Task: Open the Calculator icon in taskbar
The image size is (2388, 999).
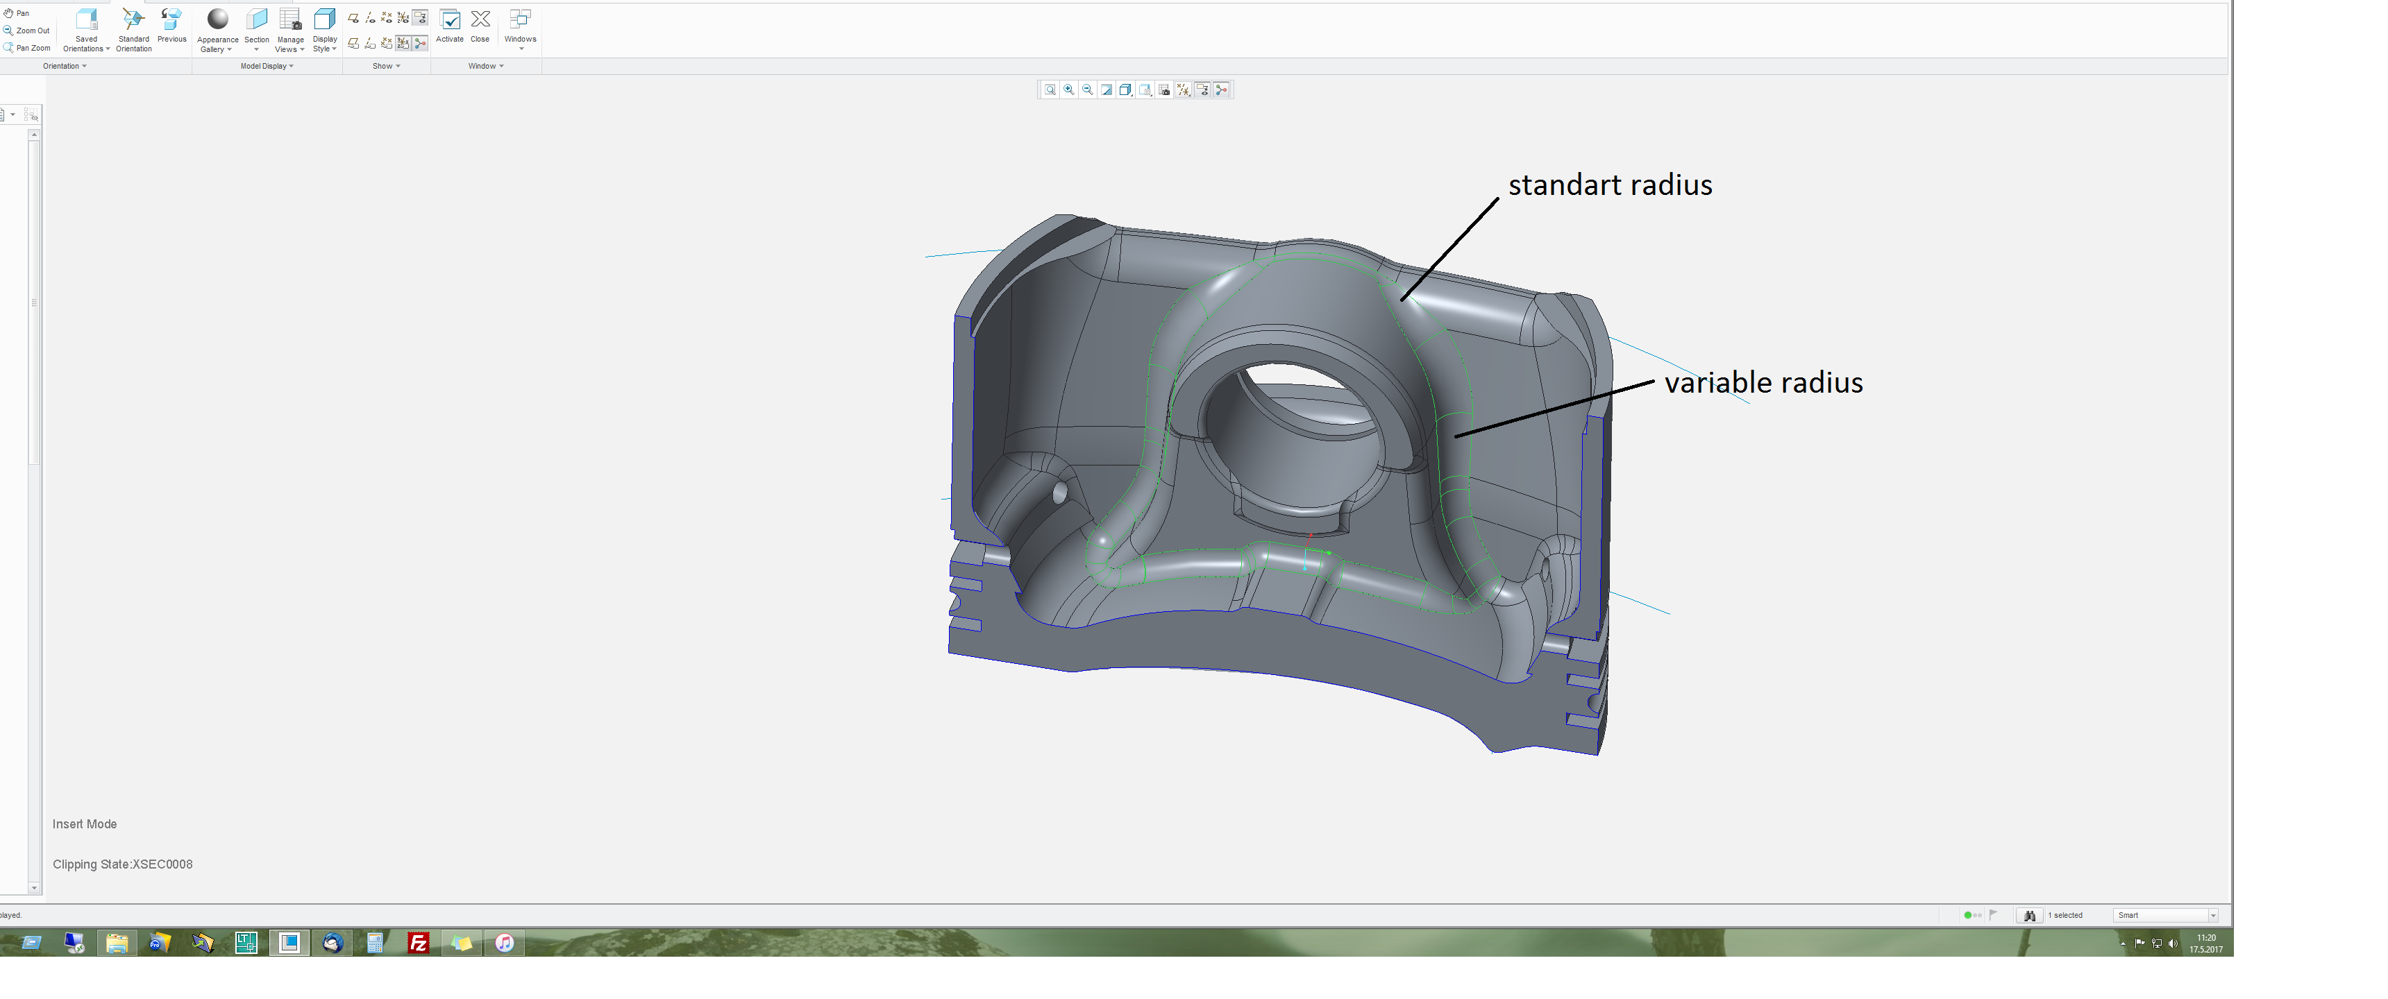Action: [376, 943]
